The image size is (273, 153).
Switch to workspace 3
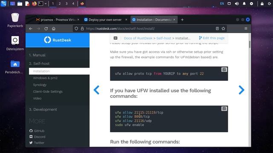67,3
